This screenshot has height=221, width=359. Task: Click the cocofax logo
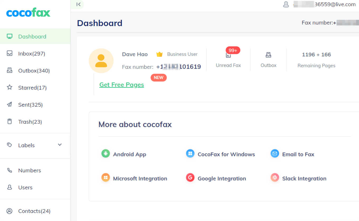[28, 13]
